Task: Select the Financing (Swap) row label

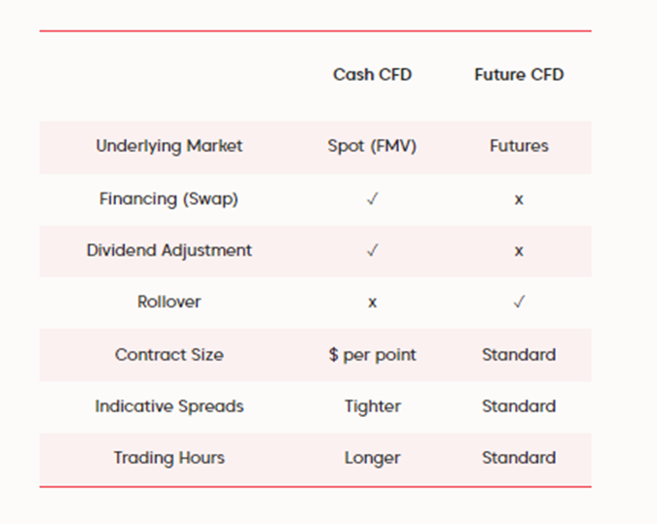Action: (x=169, y=198)
